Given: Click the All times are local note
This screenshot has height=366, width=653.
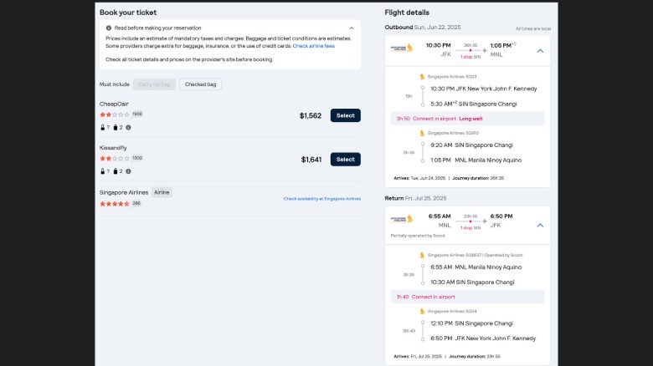Looking at the screenshot, I should (533, 28).
